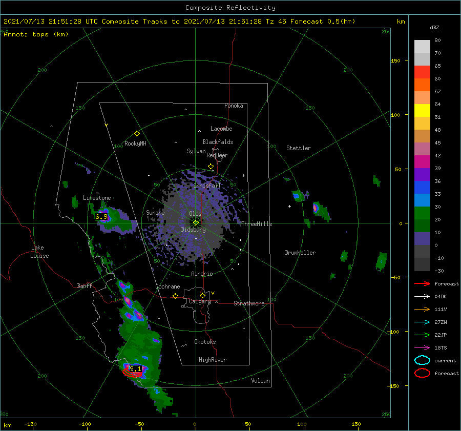Screen dimensions: 461x431
Task: Click the Airdrie label
Action: tap(202, 274)
